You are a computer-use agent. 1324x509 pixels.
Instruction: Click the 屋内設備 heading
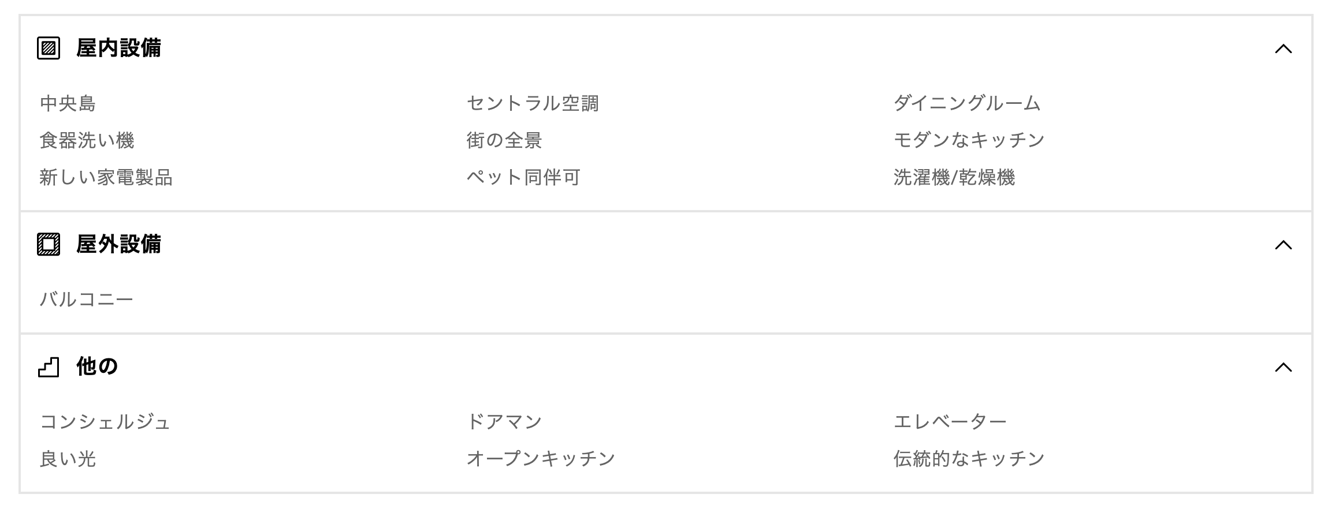(118, 48)
